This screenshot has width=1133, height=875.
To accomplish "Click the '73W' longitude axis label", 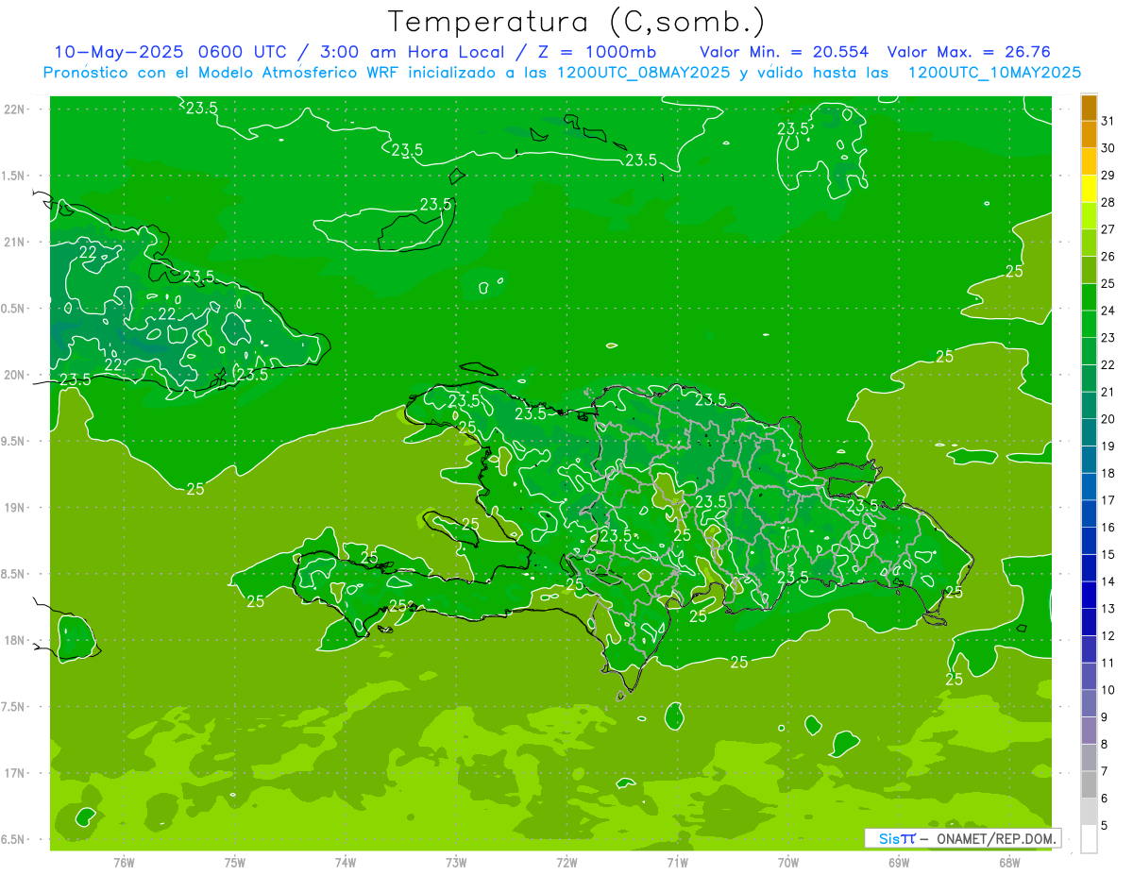I will click(456, 863).
